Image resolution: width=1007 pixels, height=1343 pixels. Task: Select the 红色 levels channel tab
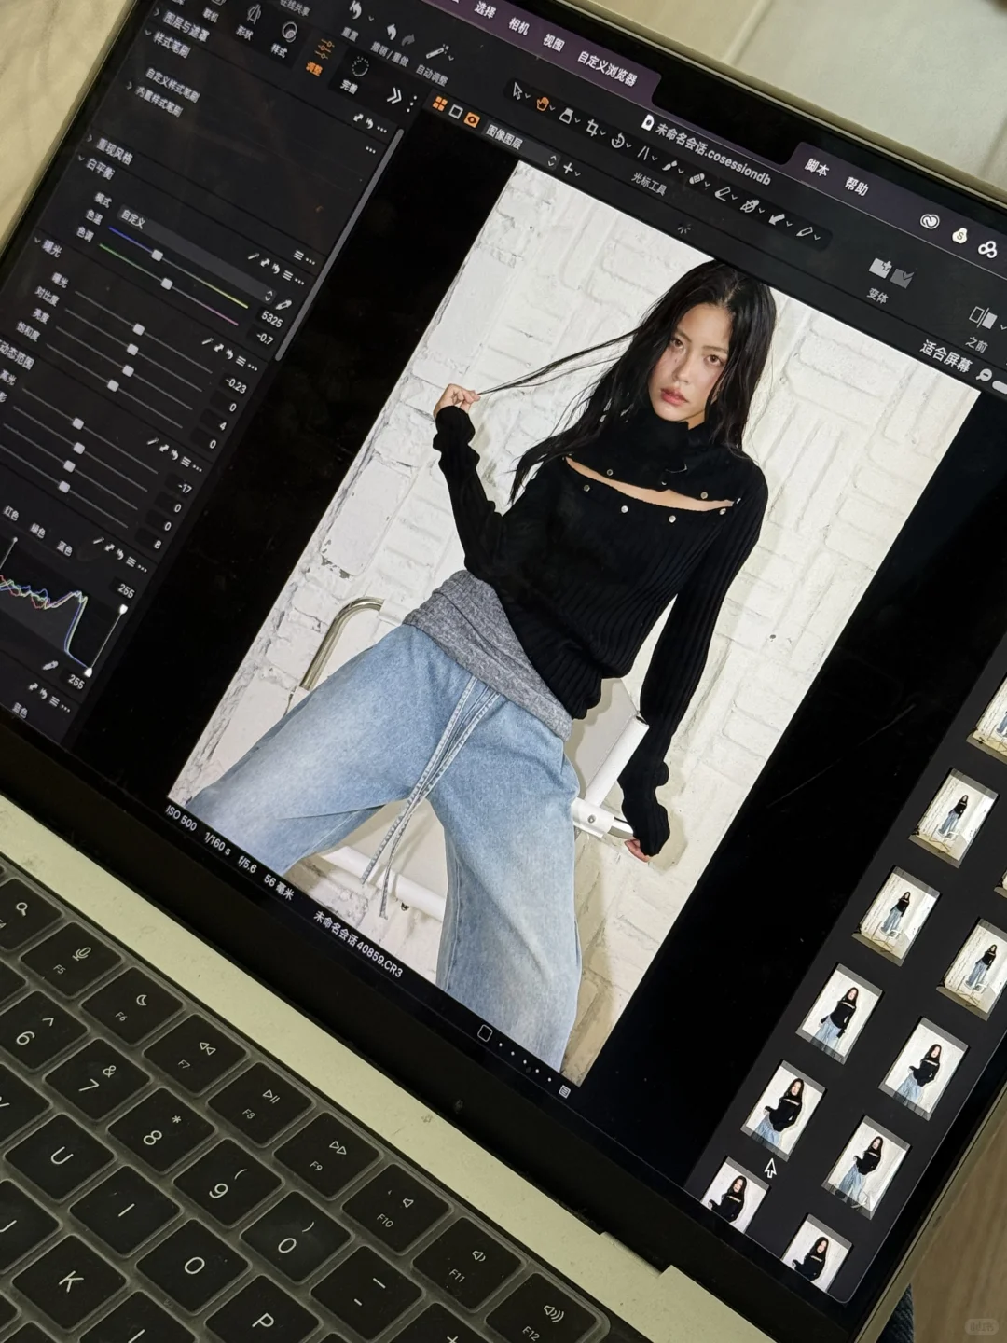pos(11,515)
